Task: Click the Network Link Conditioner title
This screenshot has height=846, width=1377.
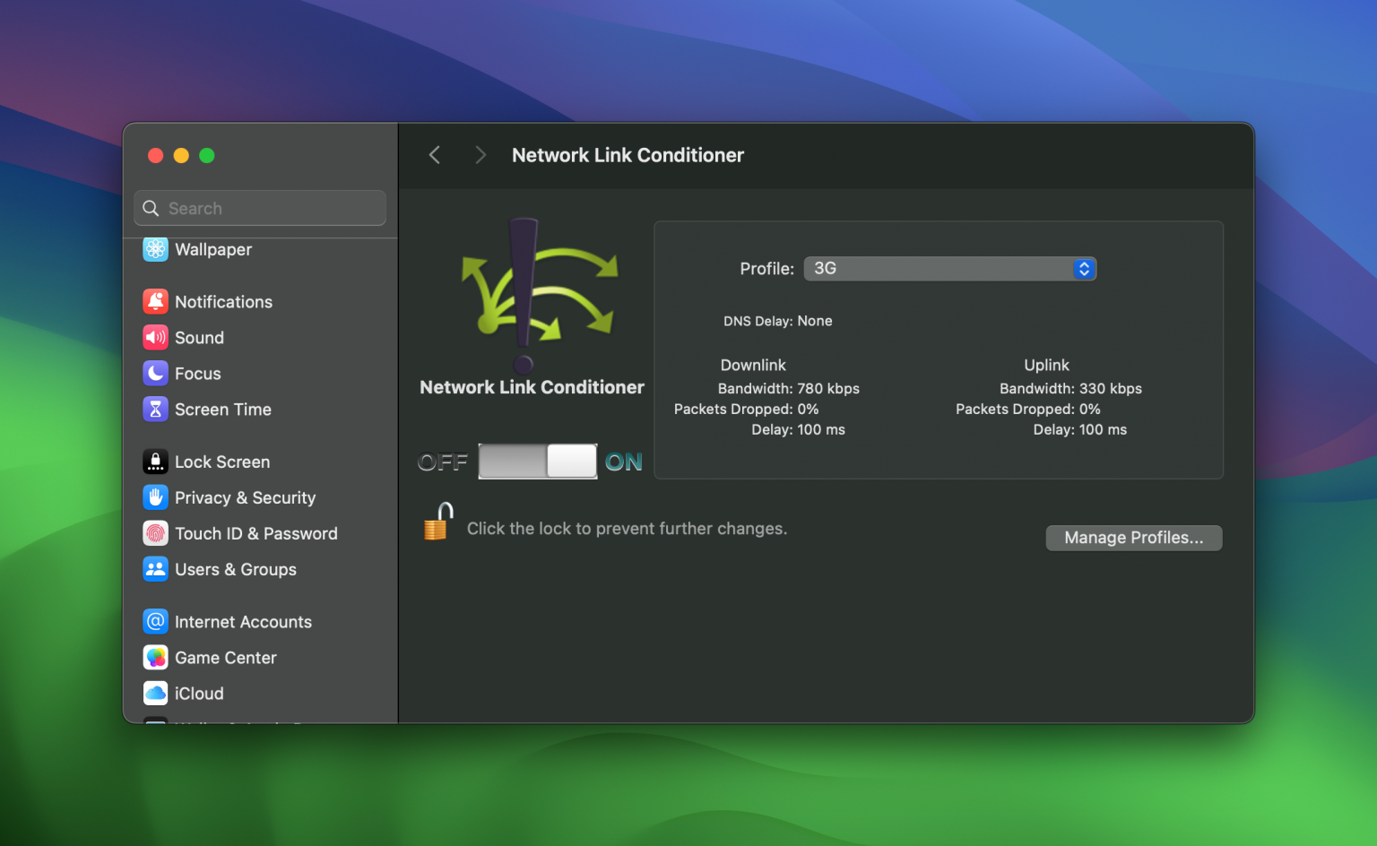Action: (x=628, y=155)
